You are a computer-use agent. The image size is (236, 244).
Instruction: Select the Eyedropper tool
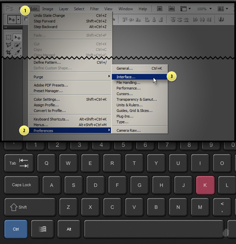point(17,52)
